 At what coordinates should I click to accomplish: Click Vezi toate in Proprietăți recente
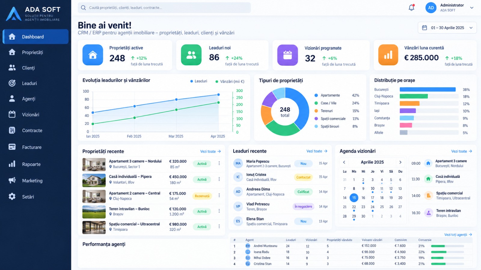(210, 151)
